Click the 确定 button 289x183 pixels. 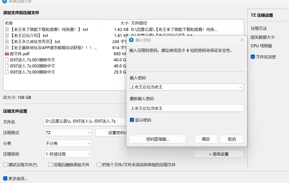[x=206, y=139]
